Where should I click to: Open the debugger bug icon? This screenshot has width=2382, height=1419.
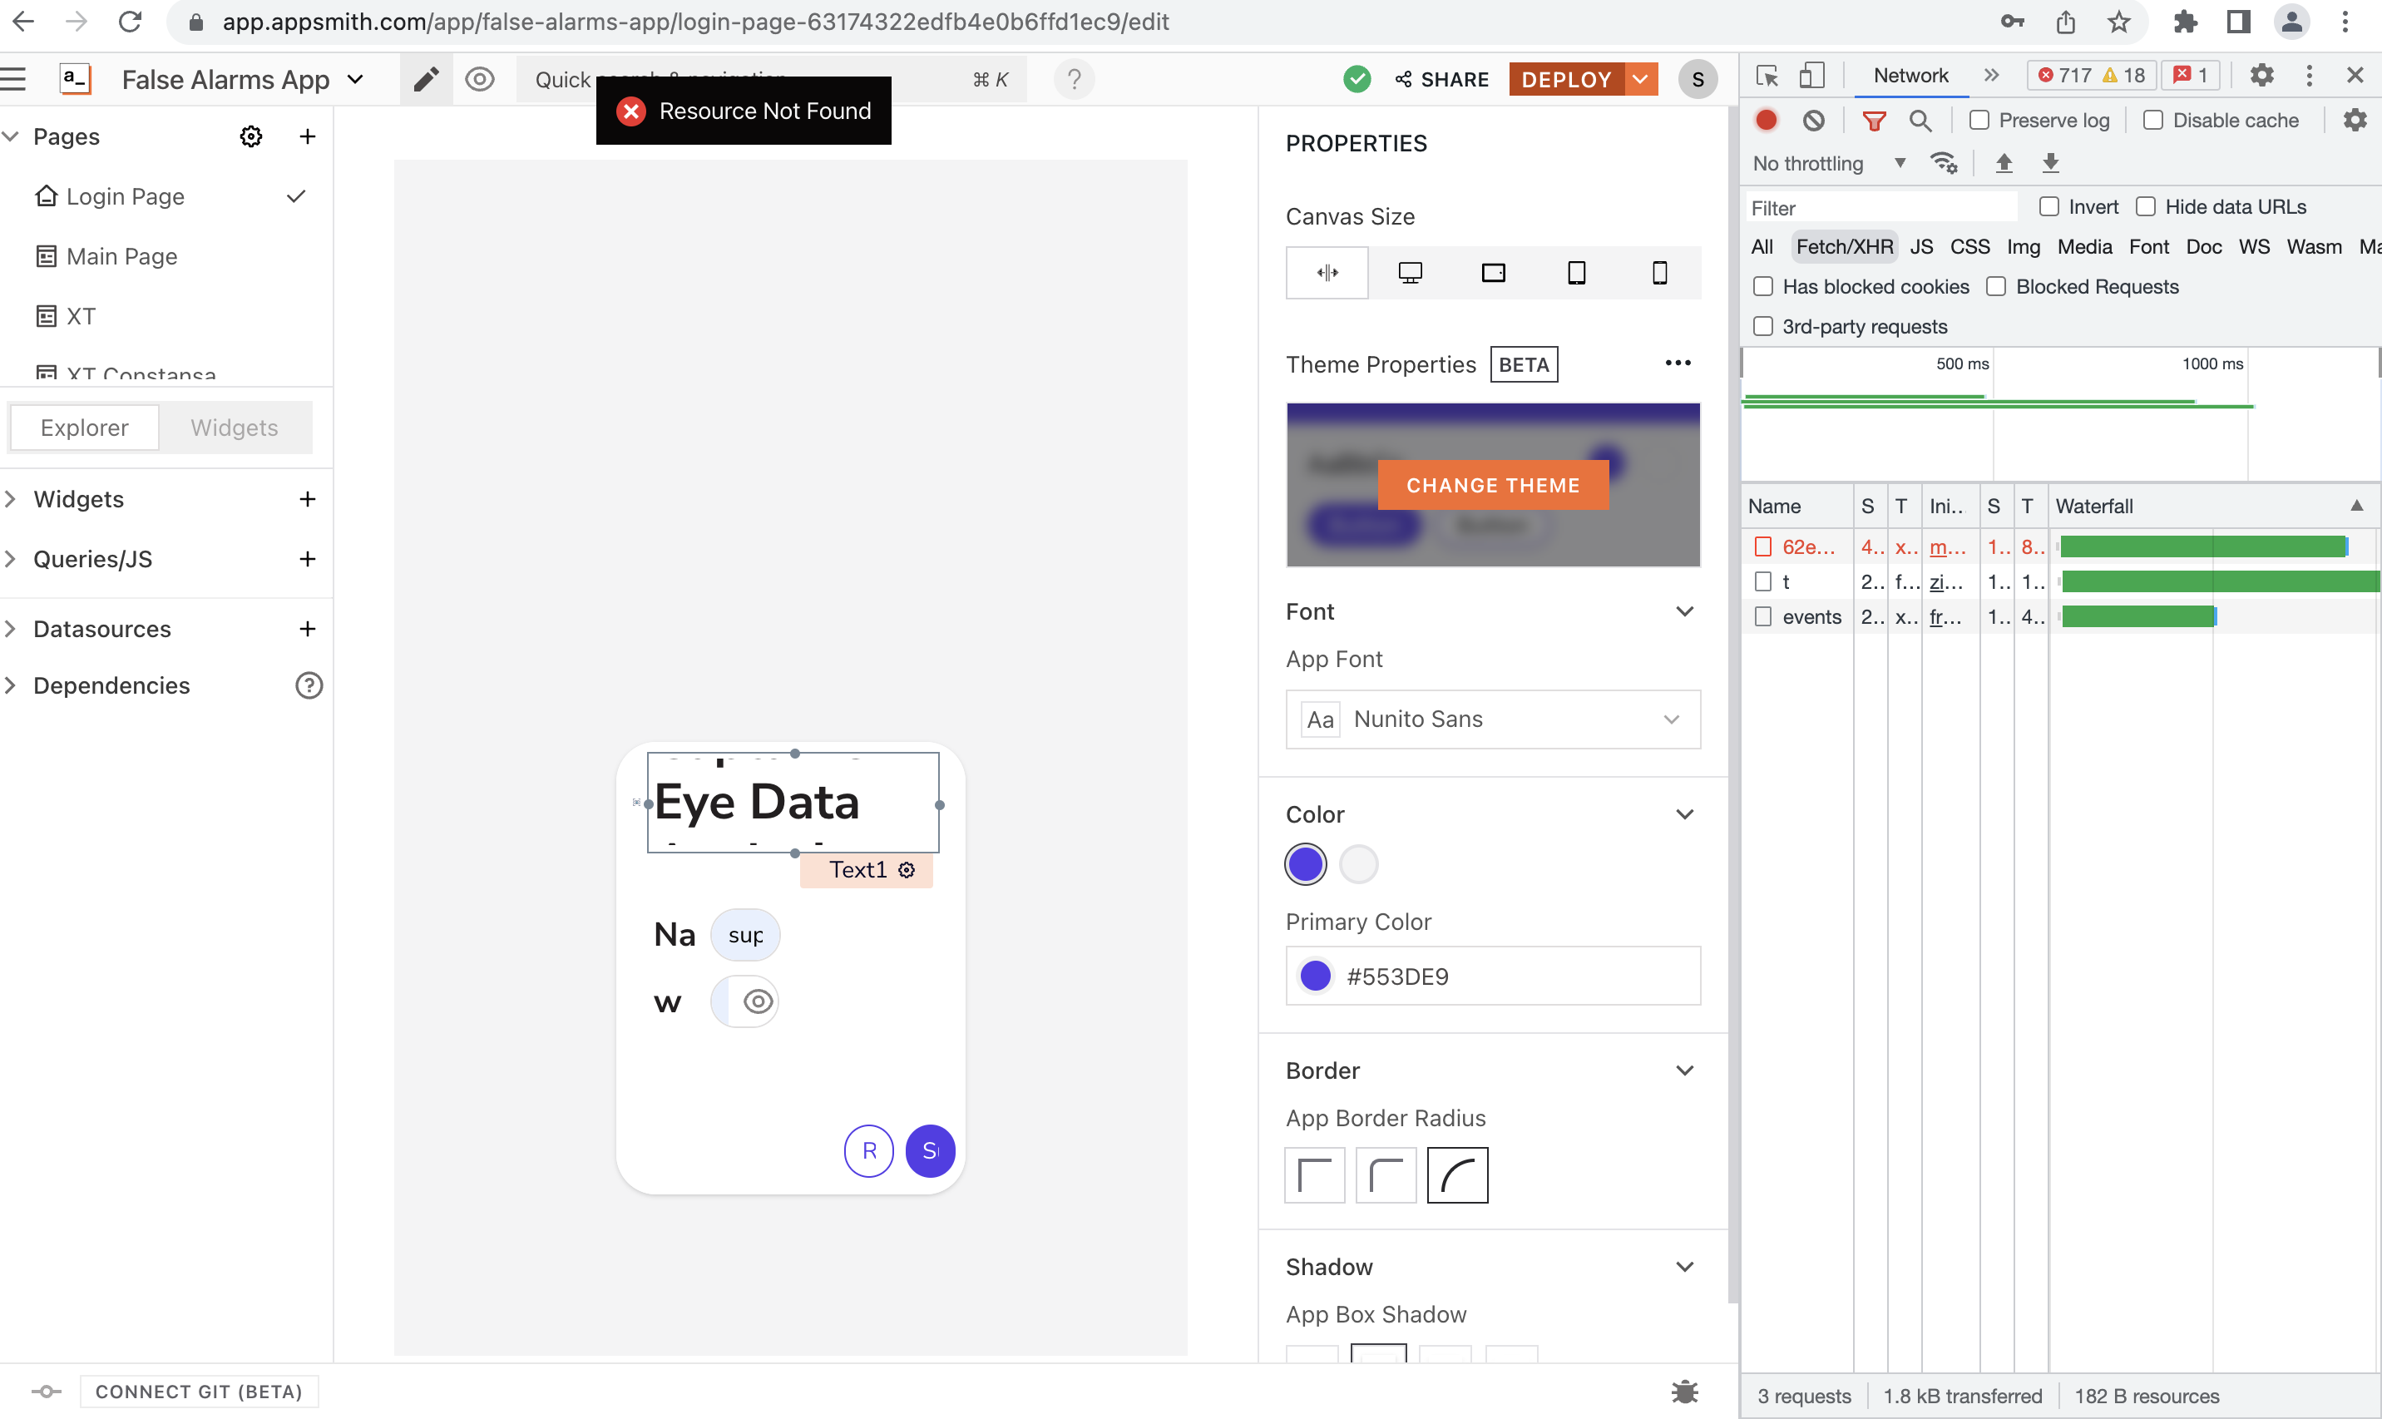[1684, 1392]
